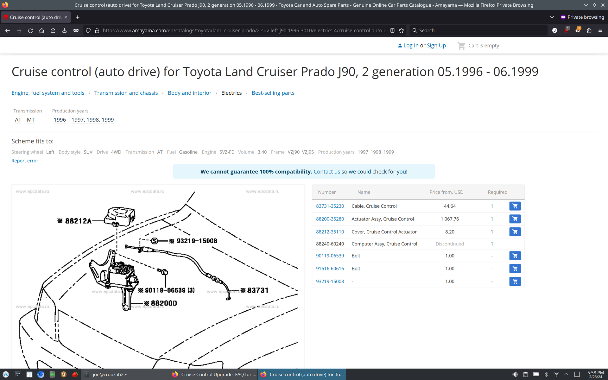Click the battery tray icon
This screenshot has width=608, height=380.
536,374
